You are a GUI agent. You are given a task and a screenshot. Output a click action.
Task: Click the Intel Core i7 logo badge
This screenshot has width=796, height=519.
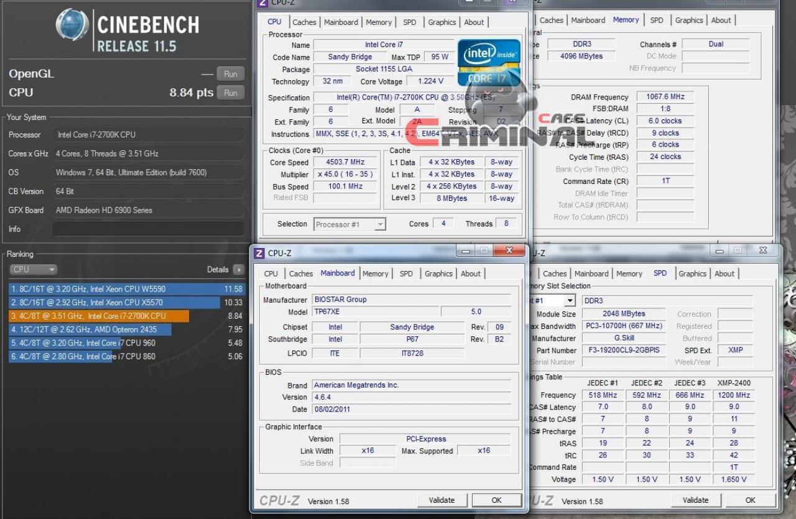click(488, 63)
